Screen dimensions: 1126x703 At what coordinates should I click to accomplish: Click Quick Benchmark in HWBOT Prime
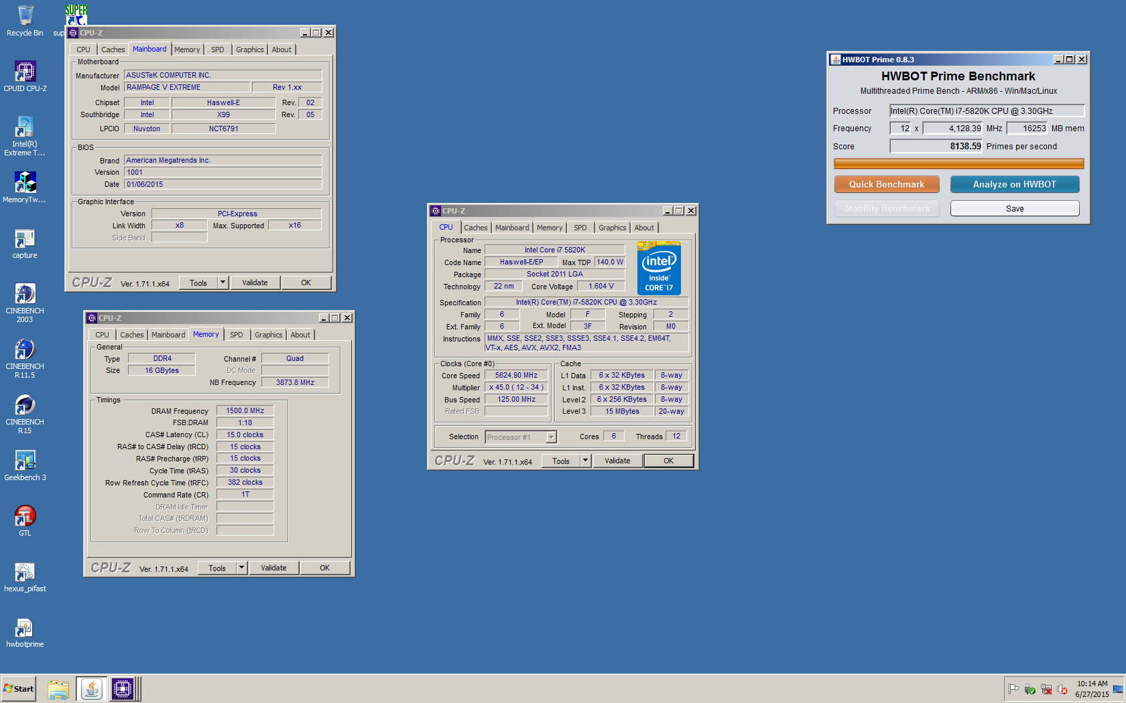887,184
